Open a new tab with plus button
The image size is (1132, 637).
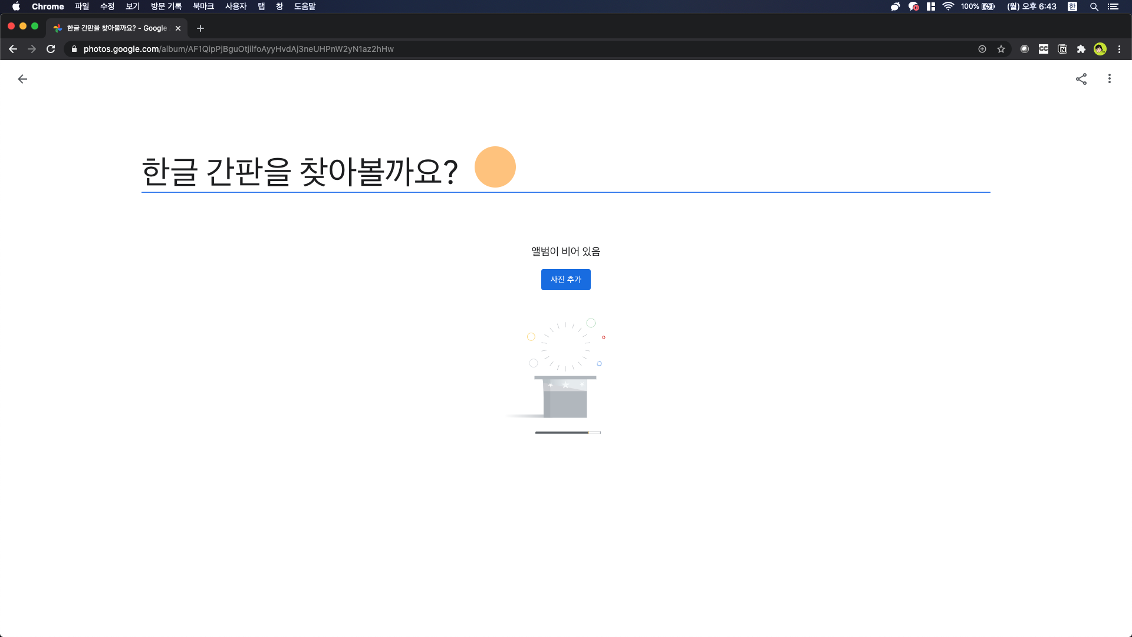pos(200,28)
